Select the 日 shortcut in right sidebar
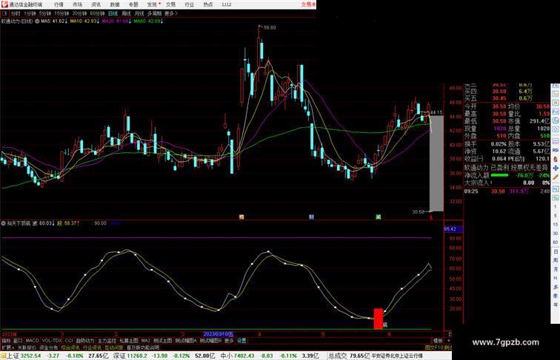Screen dimensions: 560x360 (x=556, y=251)
